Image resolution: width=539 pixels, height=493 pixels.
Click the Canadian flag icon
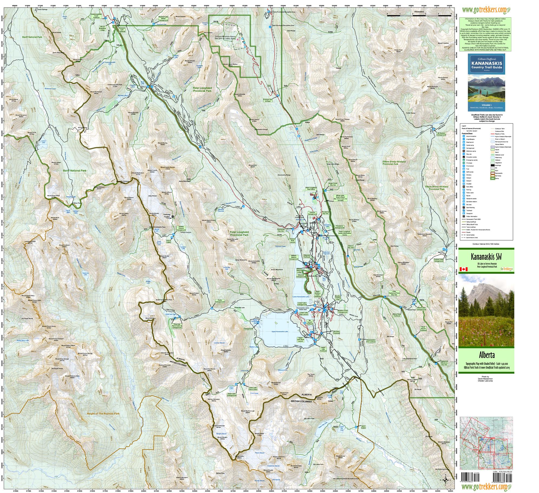[x=463, y=269]
